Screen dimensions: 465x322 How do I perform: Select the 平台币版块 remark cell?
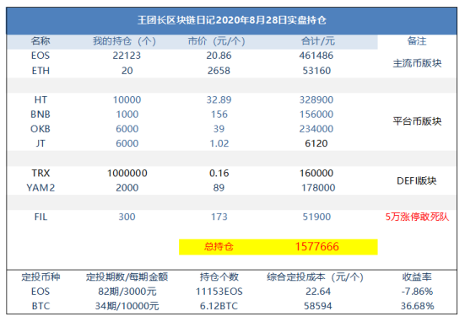[x=417, y=121]
